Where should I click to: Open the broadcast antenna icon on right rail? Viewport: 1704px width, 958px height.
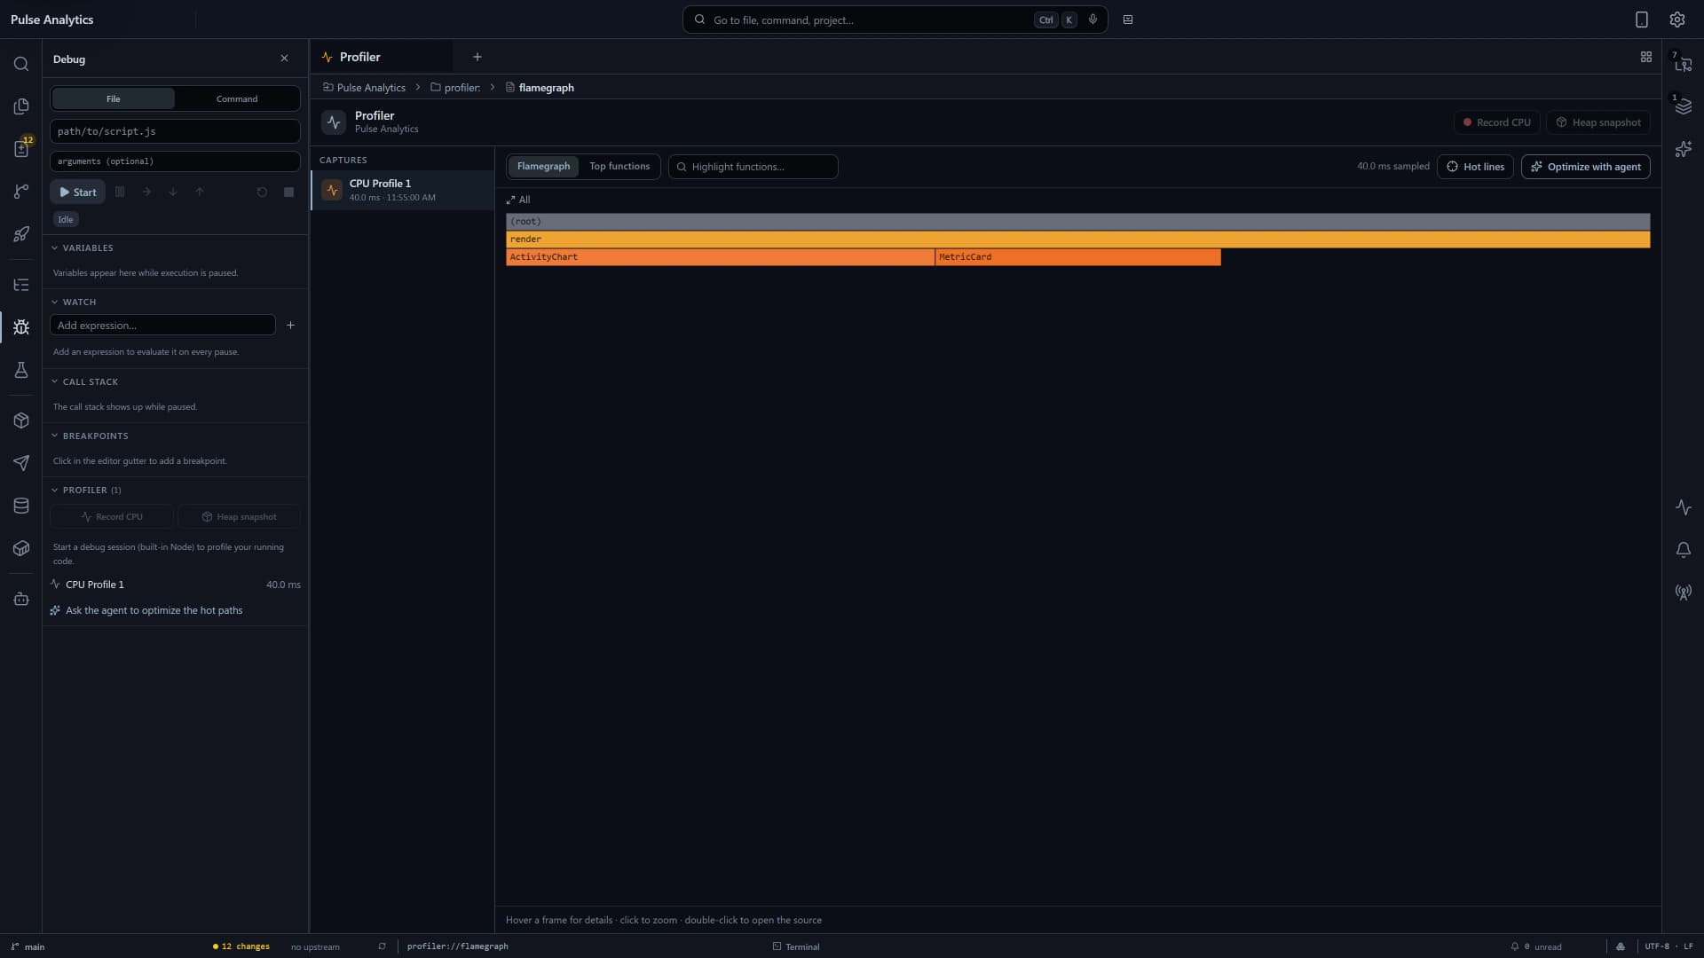[x=1683, y=593]
